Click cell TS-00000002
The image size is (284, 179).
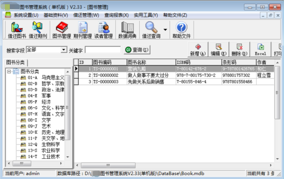click(x=109, y=75)
